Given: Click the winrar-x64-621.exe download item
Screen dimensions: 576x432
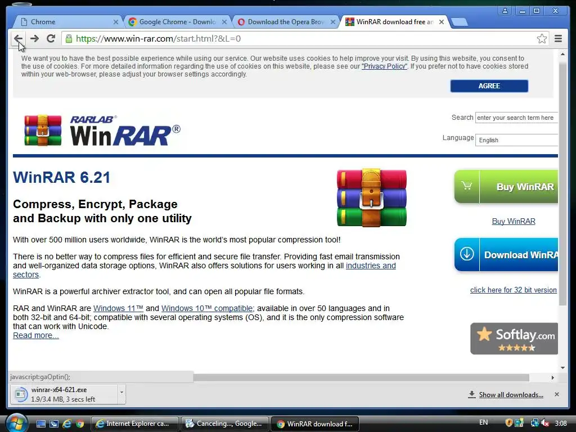Looking at the screenshot, I should (x=64, y=394).
